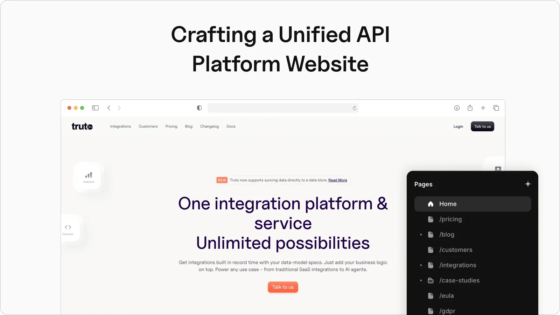The height and width of the screenshot is (315, 560).
Task: Expand the /blog page tree
Action: click(x=421, y=234)
